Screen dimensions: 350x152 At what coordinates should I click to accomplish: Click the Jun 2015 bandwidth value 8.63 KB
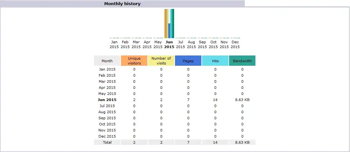tap(242, 100)
